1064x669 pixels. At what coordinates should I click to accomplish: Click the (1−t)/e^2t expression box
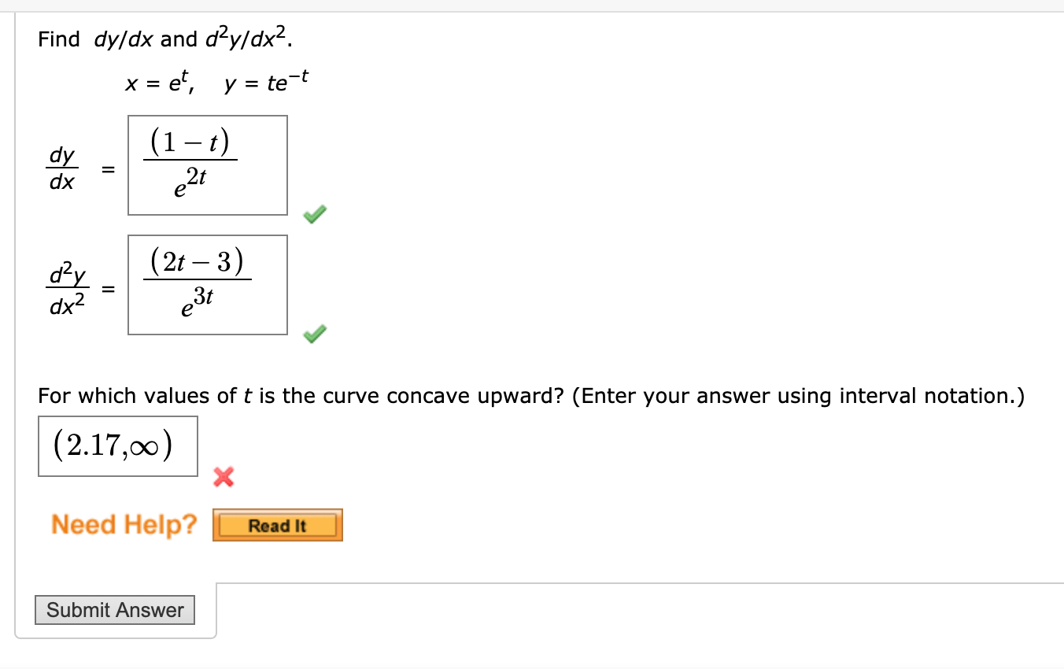coord(207,165)
